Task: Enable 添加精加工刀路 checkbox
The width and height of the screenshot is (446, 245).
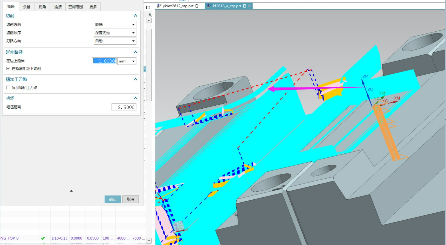Action: tap(8, 88)
